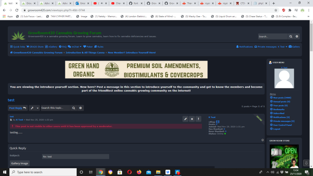Screen dimensions: 313x176
Task: Click the topic search magnifier icon
Action: 74,108
